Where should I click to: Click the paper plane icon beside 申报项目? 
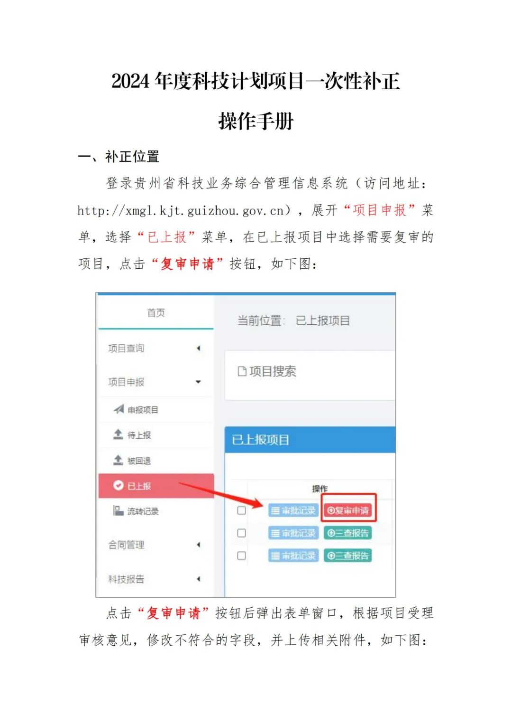pos(119,409)
